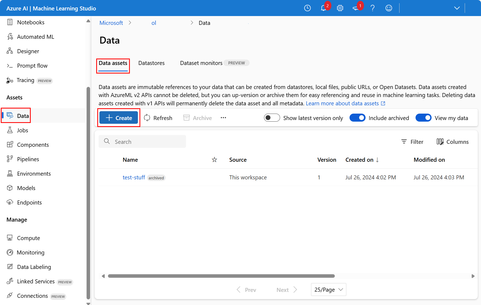Image resolution: width=481 pixels, height=305 pixels.
Task: Open the settings gear icon
Action: pos(340,8)
